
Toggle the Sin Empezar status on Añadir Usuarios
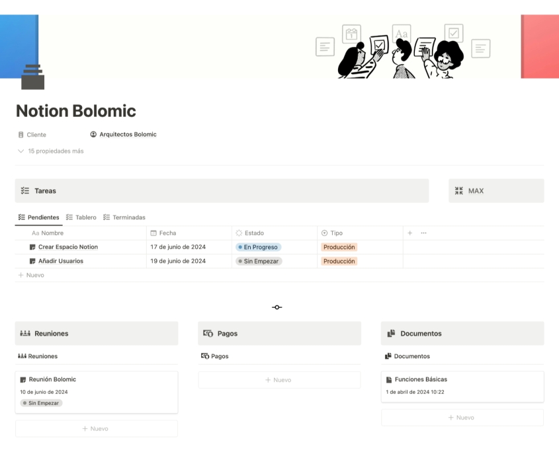[x=258, y=261]
